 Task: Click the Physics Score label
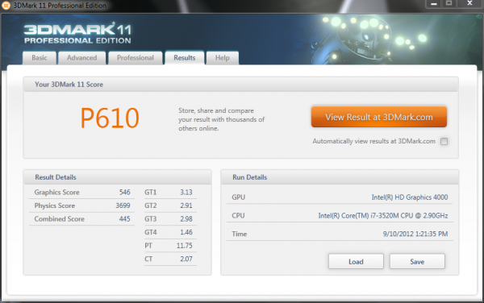(x=55, y=205)
